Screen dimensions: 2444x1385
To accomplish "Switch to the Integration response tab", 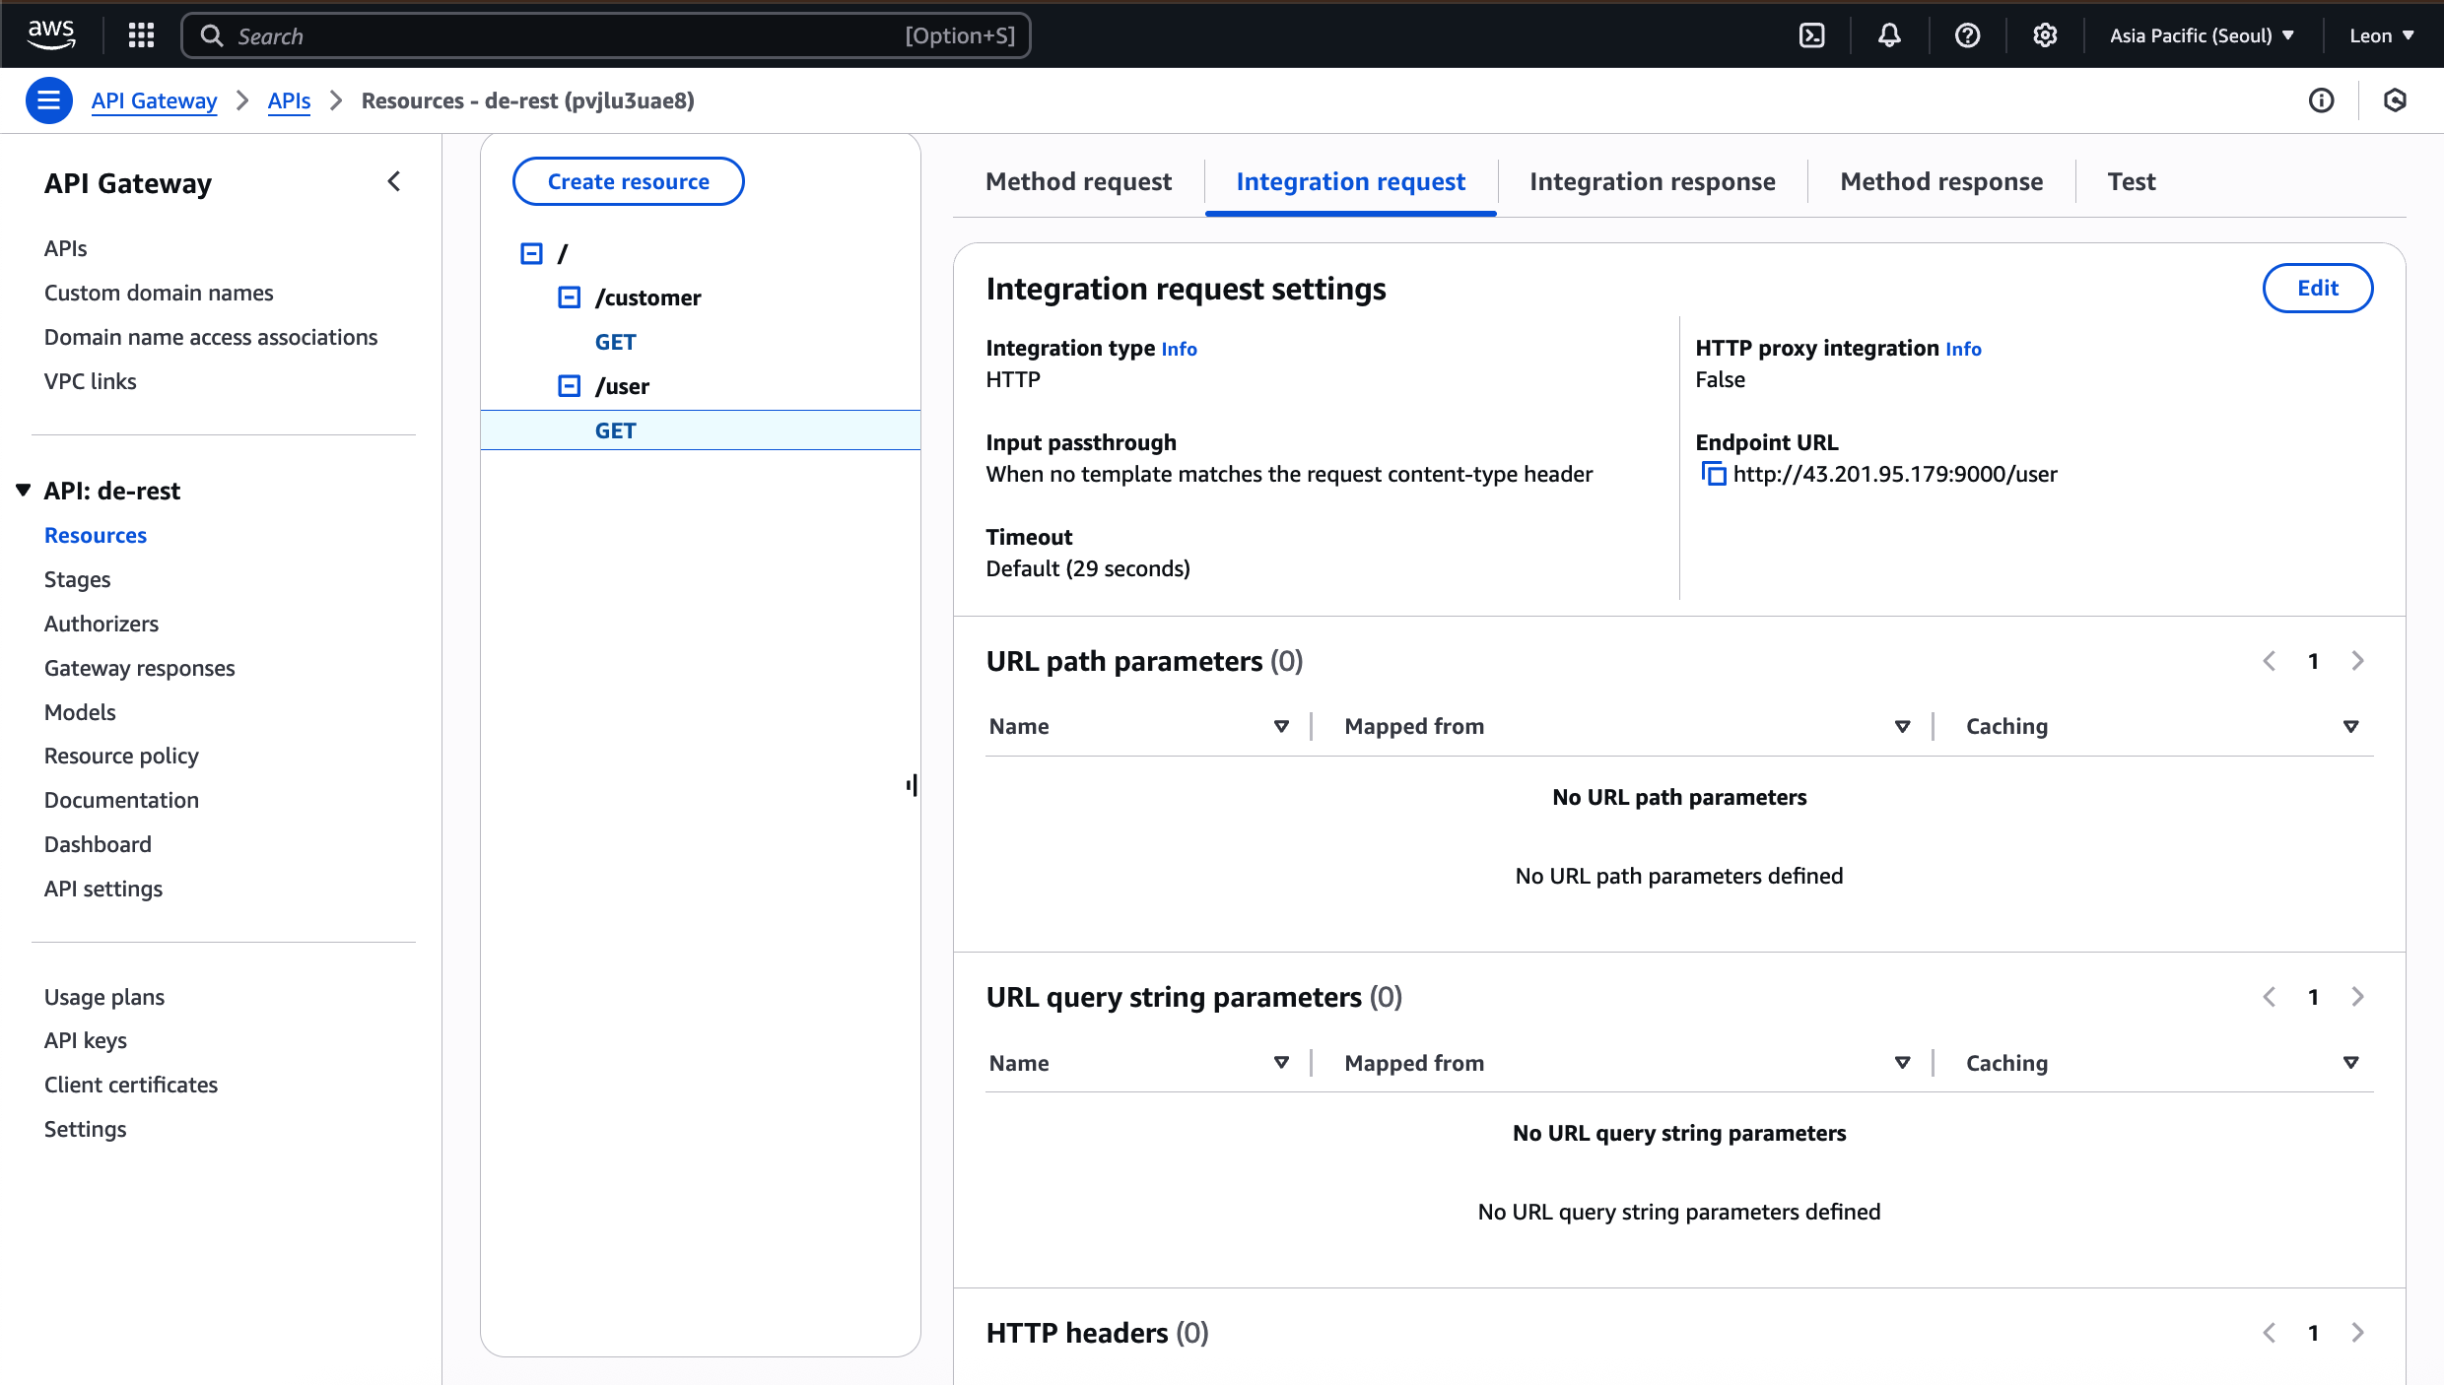I will point(1652,181).
